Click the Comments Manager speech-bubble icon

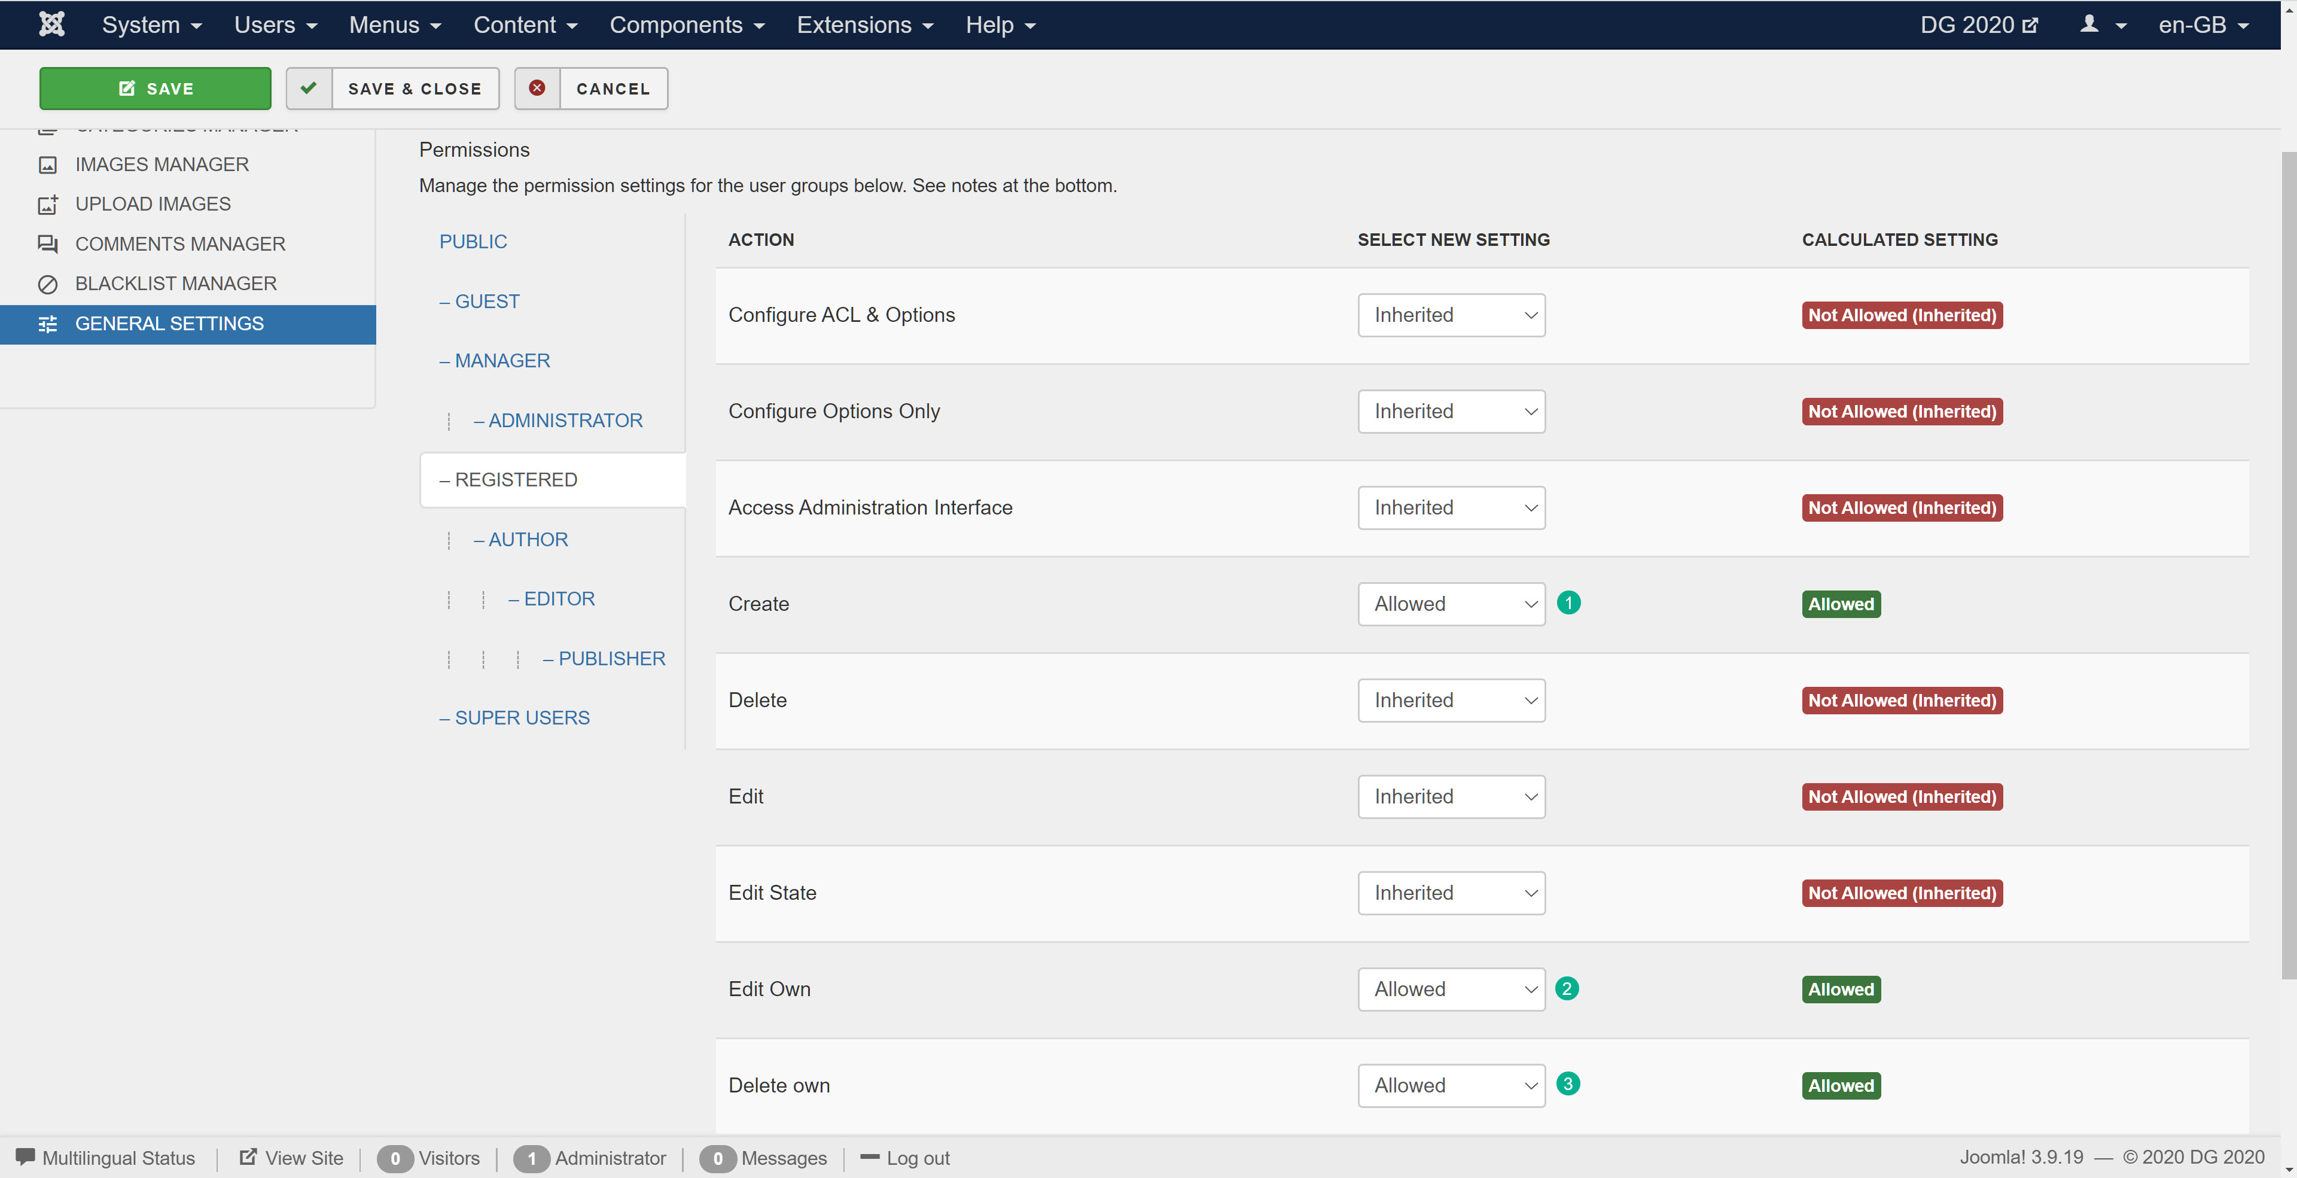pos(48,243)
